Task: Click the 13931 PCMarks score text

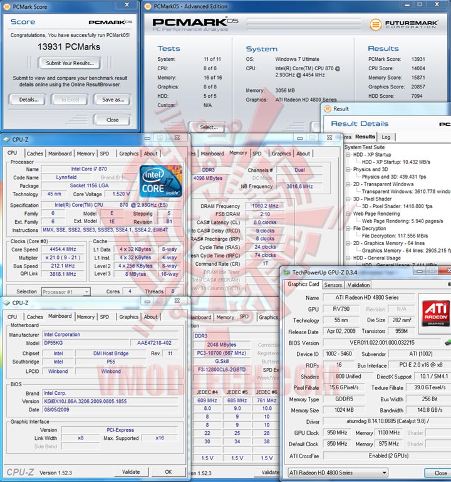Action: point(69,47)
